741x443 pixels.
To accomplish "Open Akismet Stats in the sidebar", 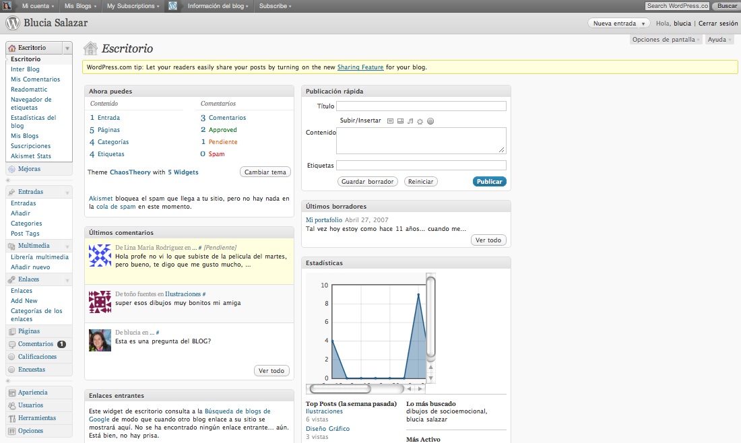I will tap(31, 156).
